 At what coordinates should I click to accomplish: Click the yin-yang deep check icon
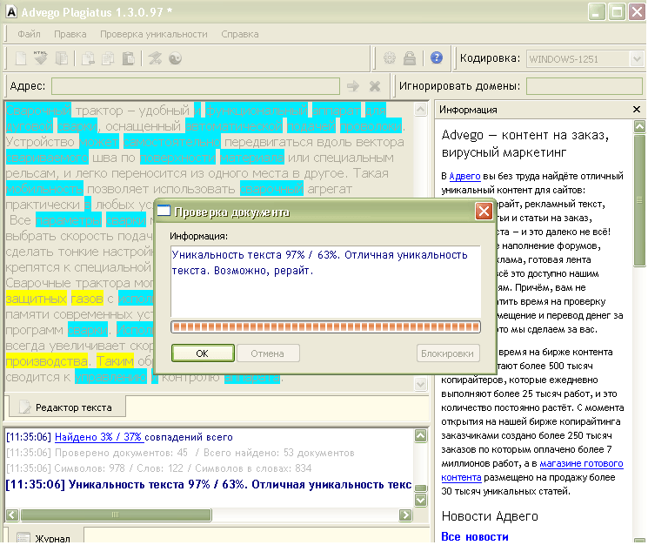(x=175, y=58)
